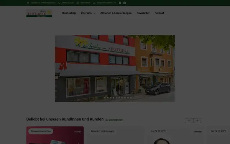Click the fax icon in the top bar
Screen dimensions: 230x144
point(78,3)
